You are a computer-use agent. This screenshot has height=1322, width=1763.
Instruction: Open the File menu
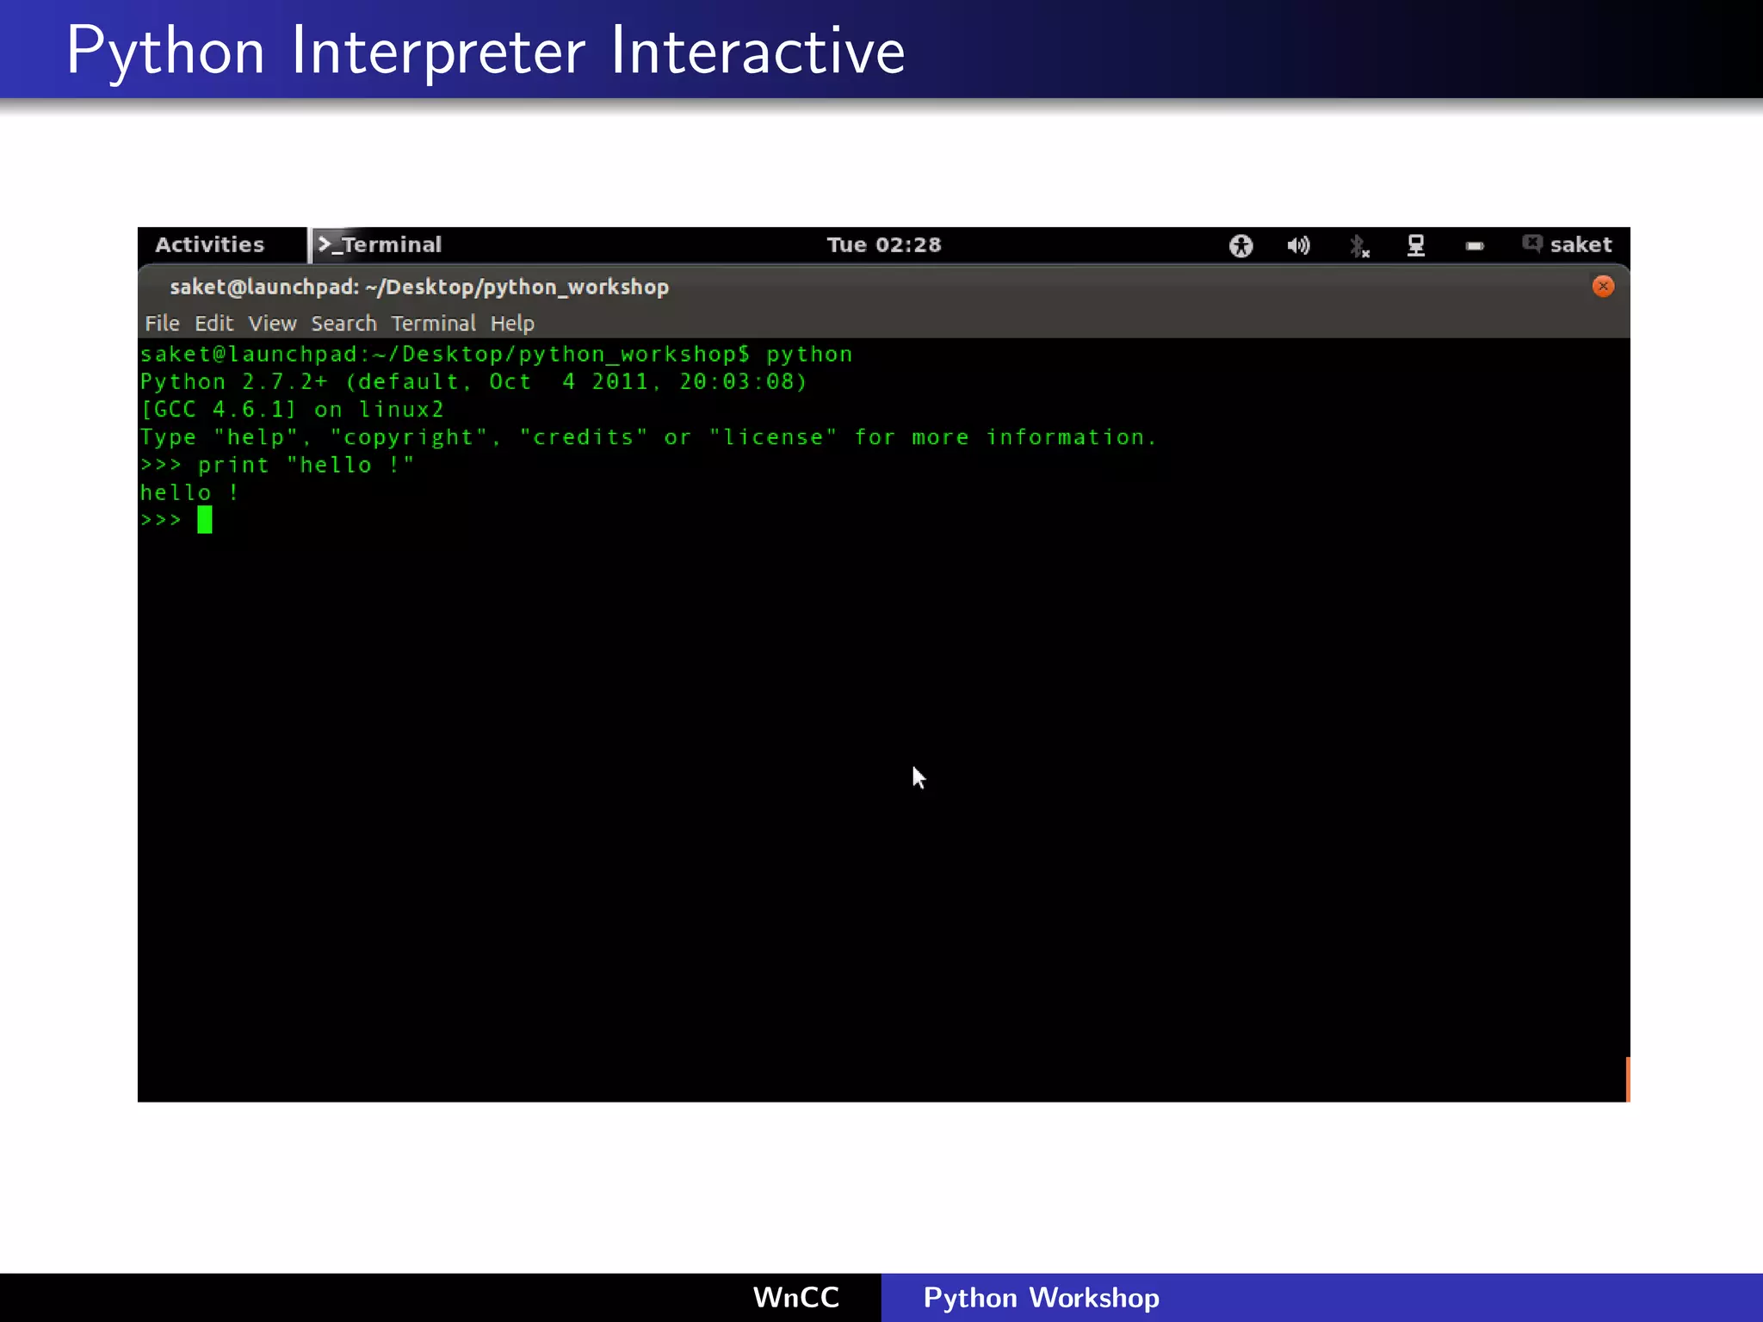point(162,324)
